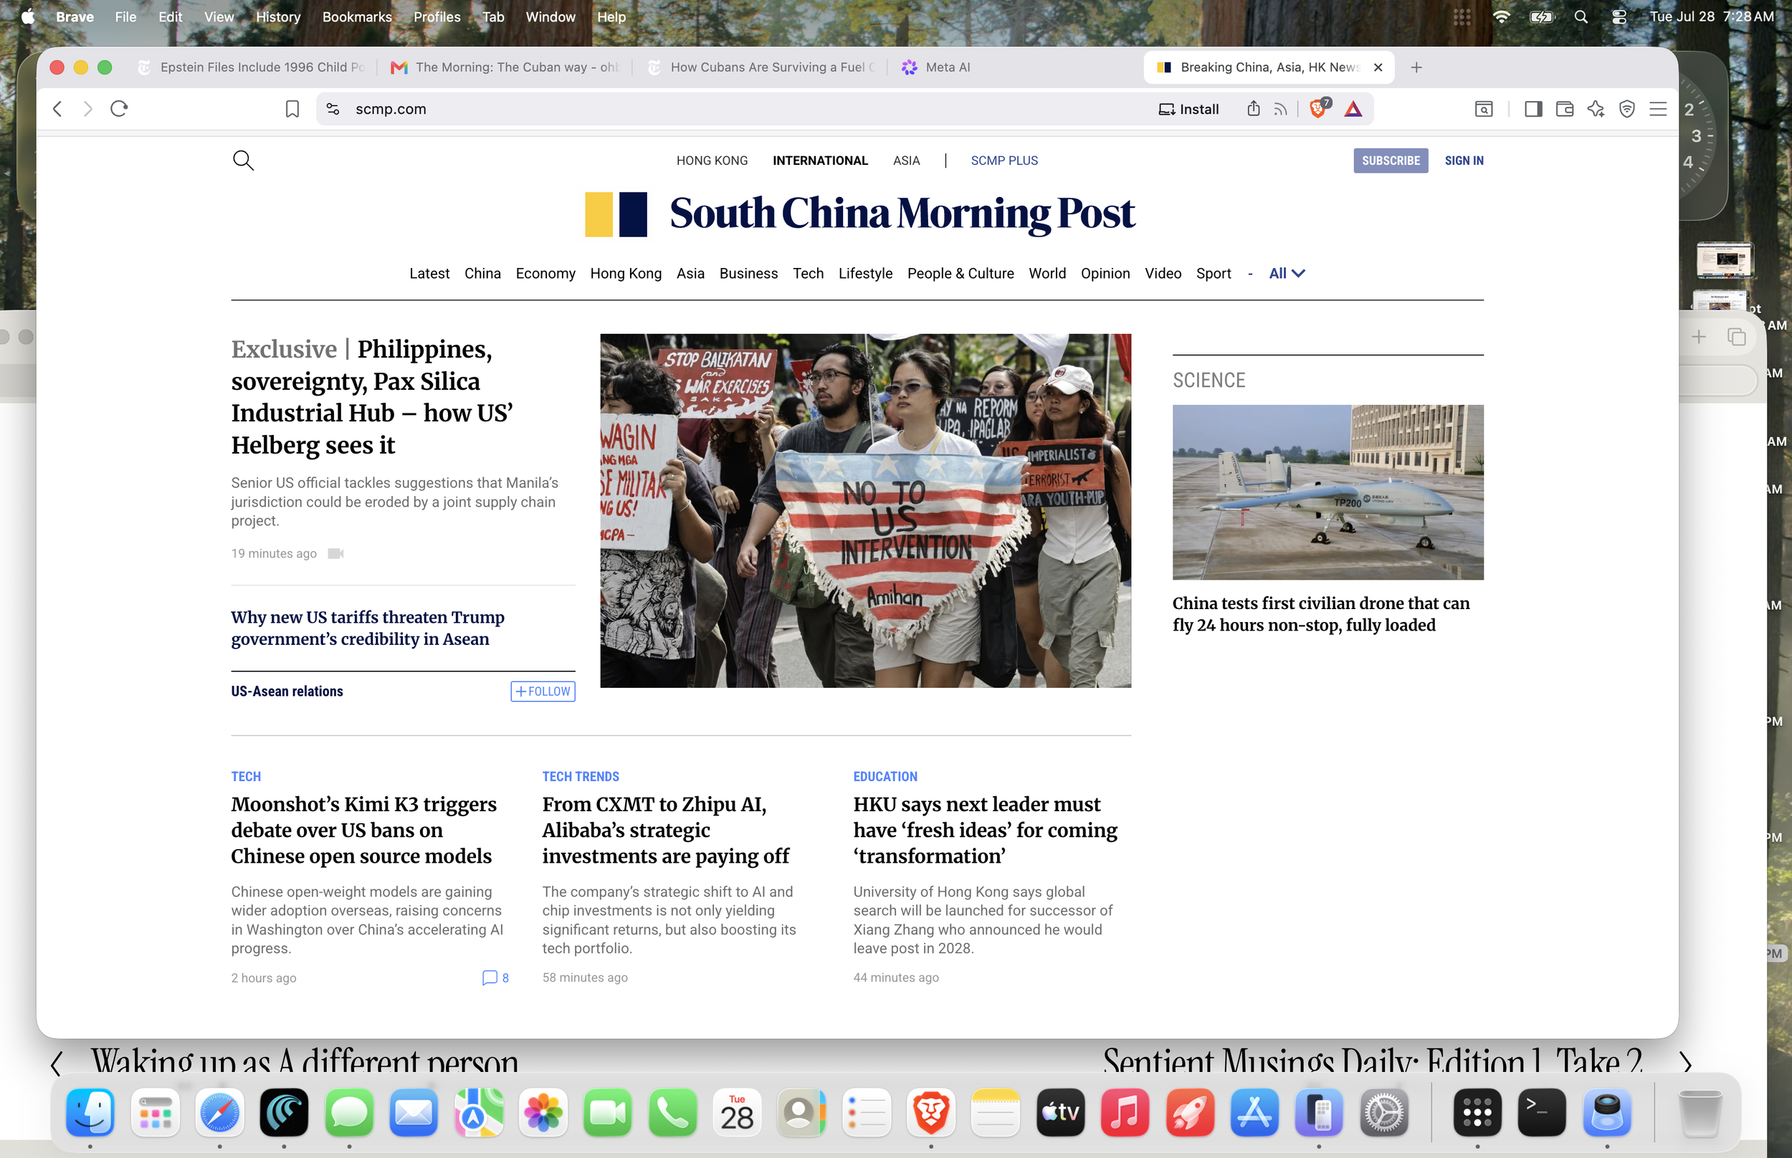Open System Settings from the Dock
This screenshot has width=1792, height=1158.
point(1383,1112)
